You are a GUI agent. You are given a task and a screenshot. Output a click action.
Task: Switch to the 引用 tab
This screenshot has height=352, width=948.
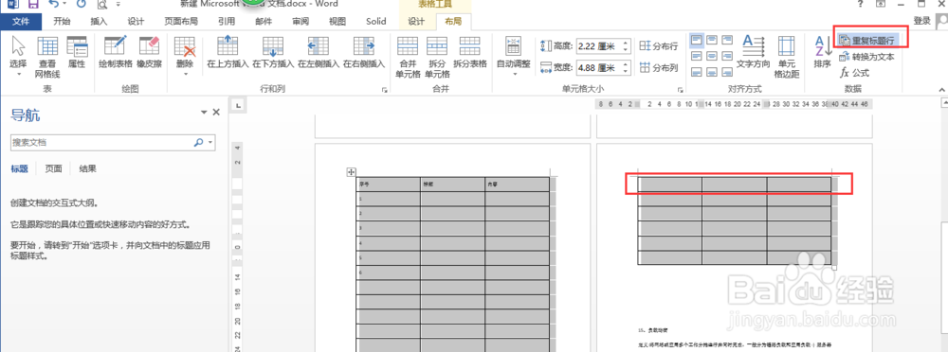click(x=227, y=22)
